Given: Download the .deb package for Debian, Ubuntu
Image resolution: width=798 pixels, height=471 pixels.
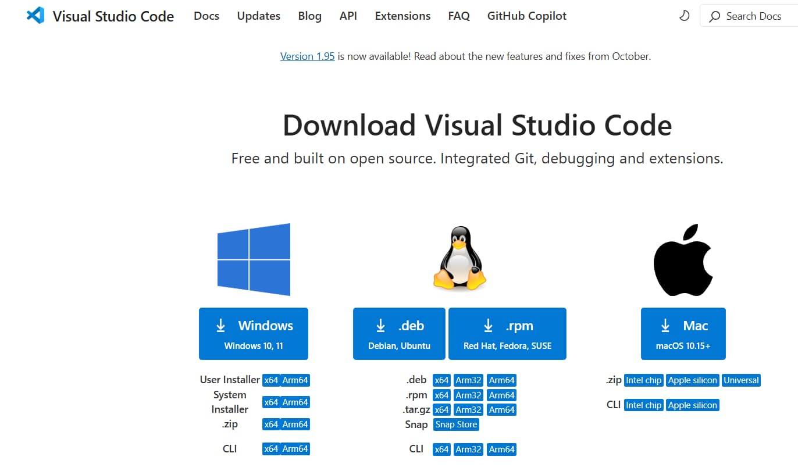Looking at the screenshot, I should click(399, 334).
